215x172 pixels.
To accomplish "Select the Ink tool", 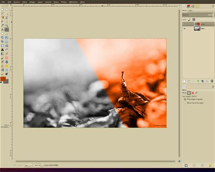I will (x=7, y=62).
